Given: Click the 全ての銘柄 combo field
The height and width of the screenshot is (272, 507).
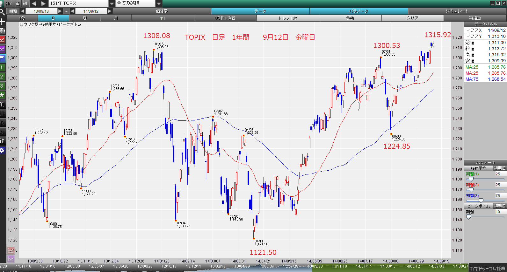Looking at the screenshot, I should point(136,3).
